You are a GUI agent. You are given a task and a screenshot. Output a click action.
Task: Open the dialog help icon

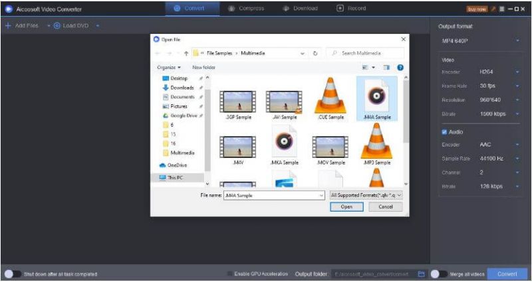pyautogui.click(x=400, y=68)
